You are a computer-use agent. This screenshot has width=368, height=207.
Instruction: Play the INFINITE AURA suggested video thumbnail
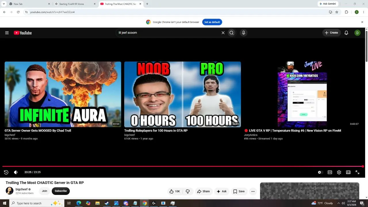point(63,94)
